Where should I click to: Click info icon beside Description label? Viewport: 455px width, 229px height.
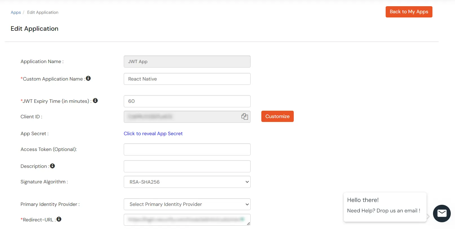tap(52, 166)
